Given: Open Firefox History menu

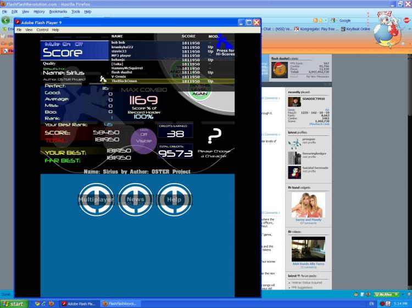Looking at the screenshot, I should click(39, 12).
